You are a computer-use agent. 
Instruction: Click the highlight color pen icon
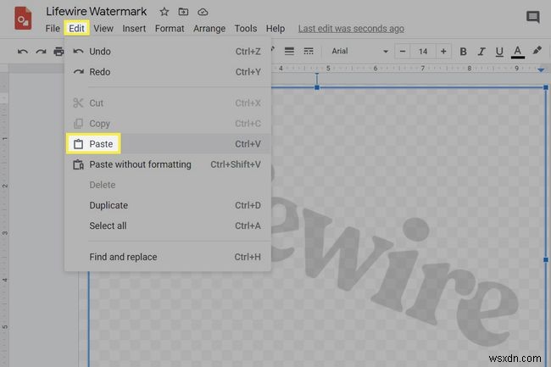pos(537,51)
